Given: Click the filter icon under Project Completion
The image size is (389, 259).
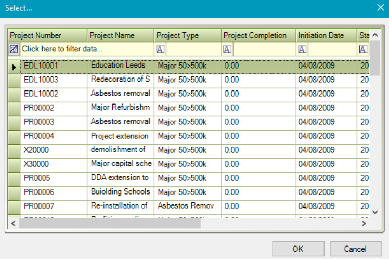Looking at the screenshot, I should pos(227,49).
